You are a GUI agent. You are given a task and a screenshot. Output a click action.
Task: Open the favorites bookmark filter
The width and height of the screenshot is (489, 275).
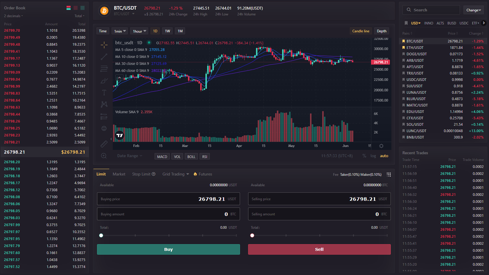click(x=406, y=23)
